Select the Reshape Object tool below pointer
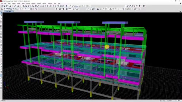This screenshot has height=102, width=182. [1, 15]
